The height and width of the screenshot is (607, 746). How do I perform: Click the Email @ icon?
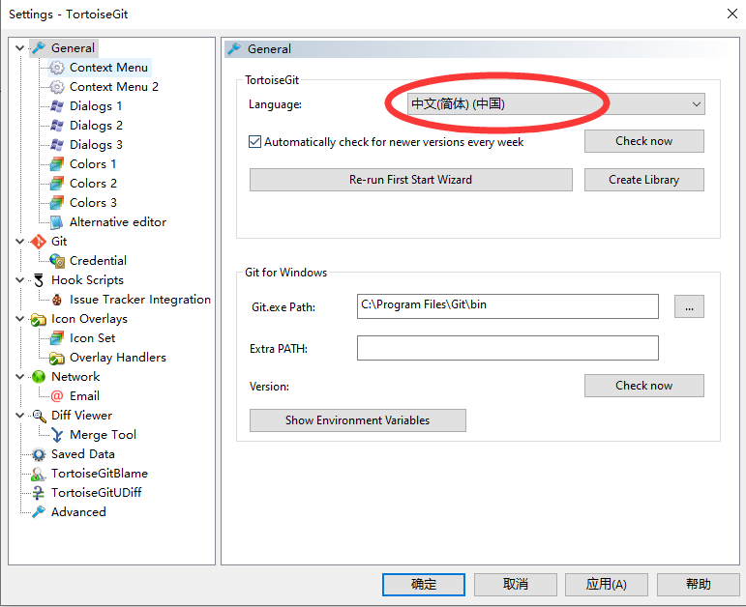click(57, 396)
